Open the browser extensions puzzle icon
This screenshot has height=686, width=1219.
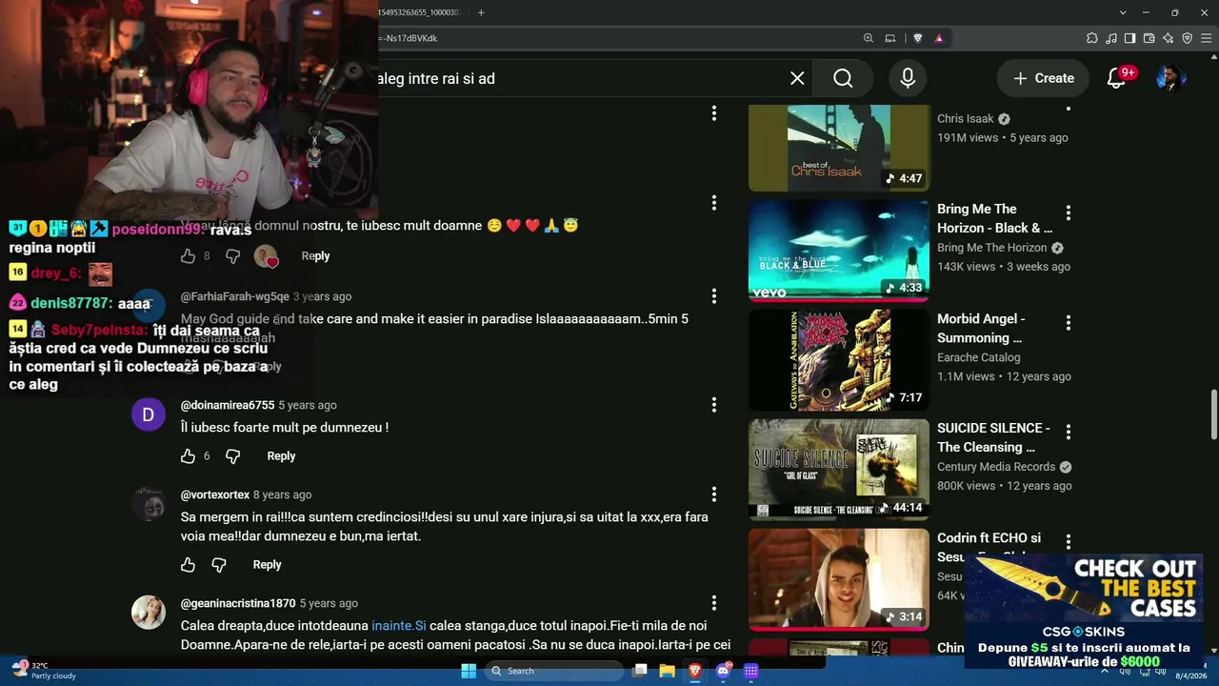[1092, 38]
